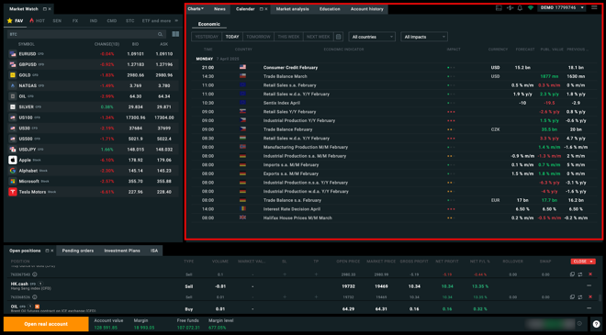Filter calendar to NEXT WEEK

(x=318, y=37)
